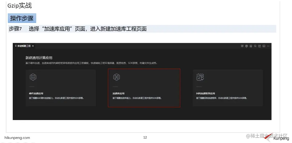Select the 加速库应用 card title
The image size is (292, 143).
click(118, 94)
